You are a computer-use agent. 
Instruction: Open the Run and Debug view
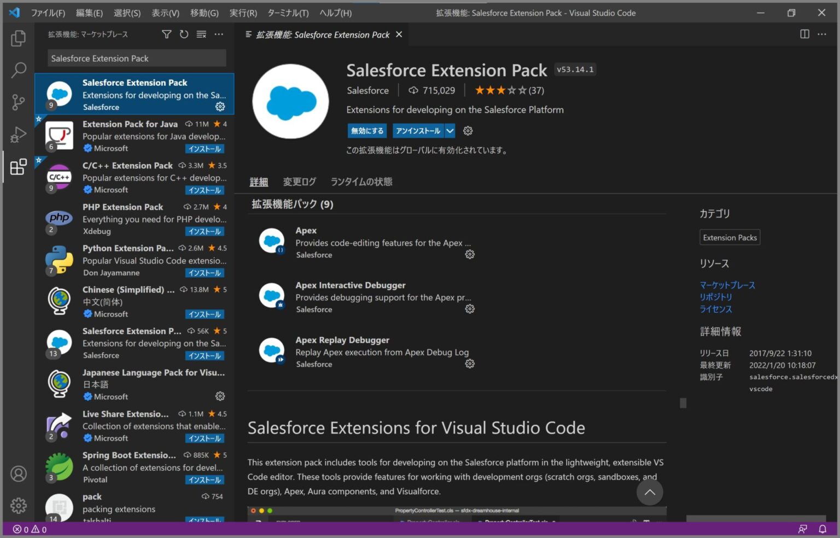point(19,135)
